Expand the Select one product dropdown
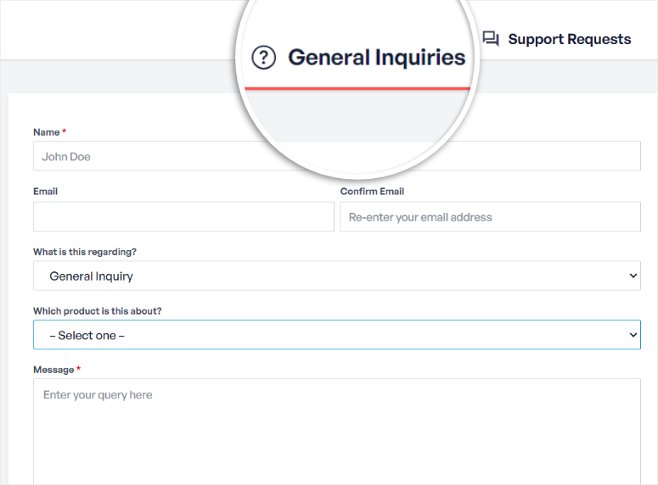Image resolution: width=658 pixels, height=485 pixels. point(336,335)
